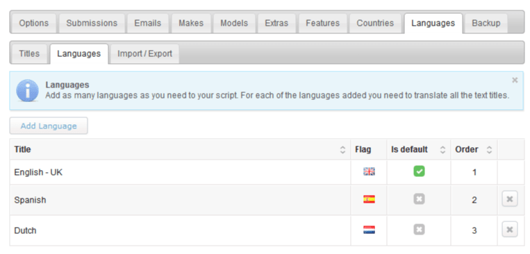Set Spanish as the default language
The width and height of the screenshot is (530, 254).
(419, 199)
